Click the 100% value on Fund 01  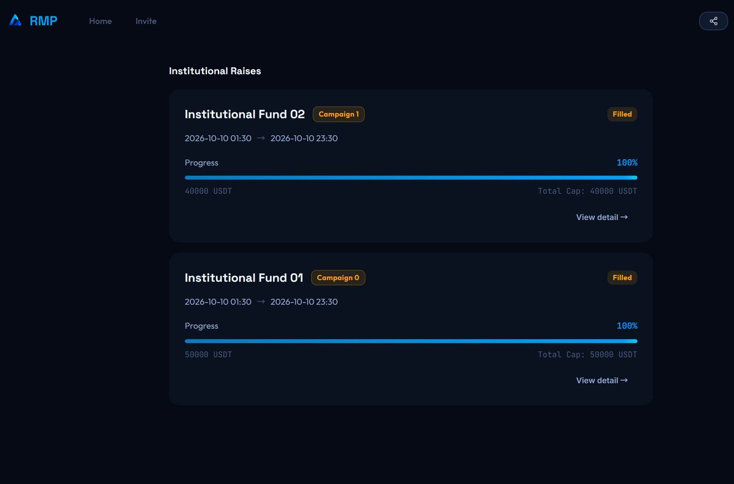click(x=627, y=326)
